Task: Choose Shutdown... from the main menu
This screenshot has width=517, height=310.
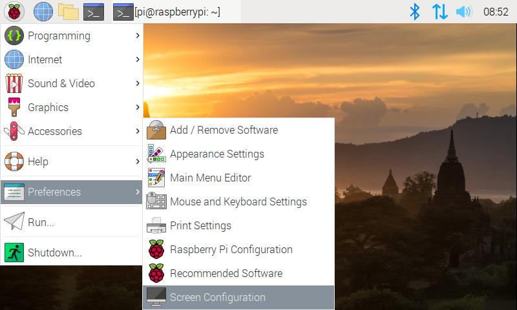Action: (x=54, y=253)
